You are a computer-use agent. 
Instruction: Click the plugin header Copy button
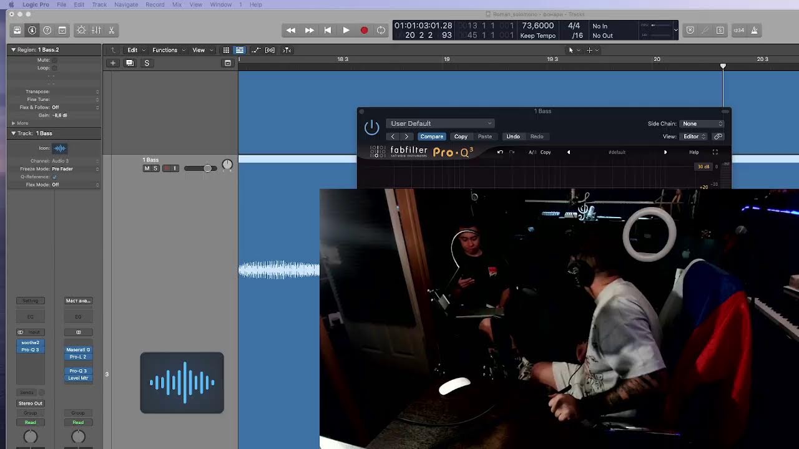pos(461,137)
